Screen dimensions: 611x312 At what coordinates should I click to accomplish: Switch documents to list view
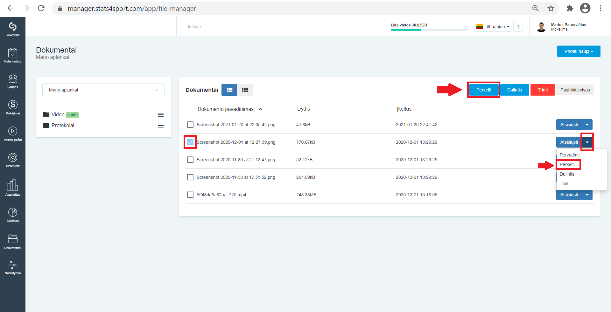(229, 90)
